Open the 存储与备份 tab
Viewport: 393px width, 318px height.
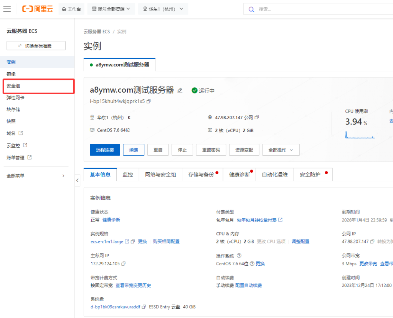click(x=201, y=174)
